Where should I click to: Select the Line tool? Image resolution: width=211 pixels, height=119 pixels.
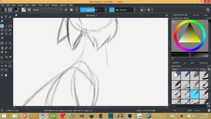click(6, 26)
